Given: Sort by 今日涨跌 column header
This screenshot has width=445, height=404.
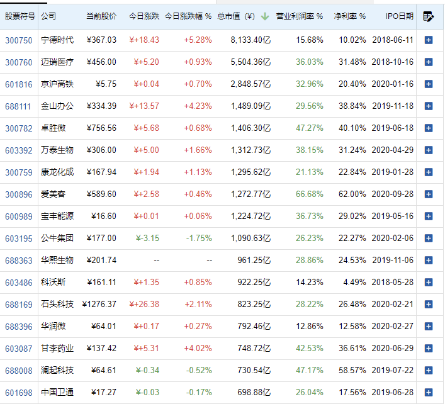Looking at the screenshot, I should tap(144, 16).
